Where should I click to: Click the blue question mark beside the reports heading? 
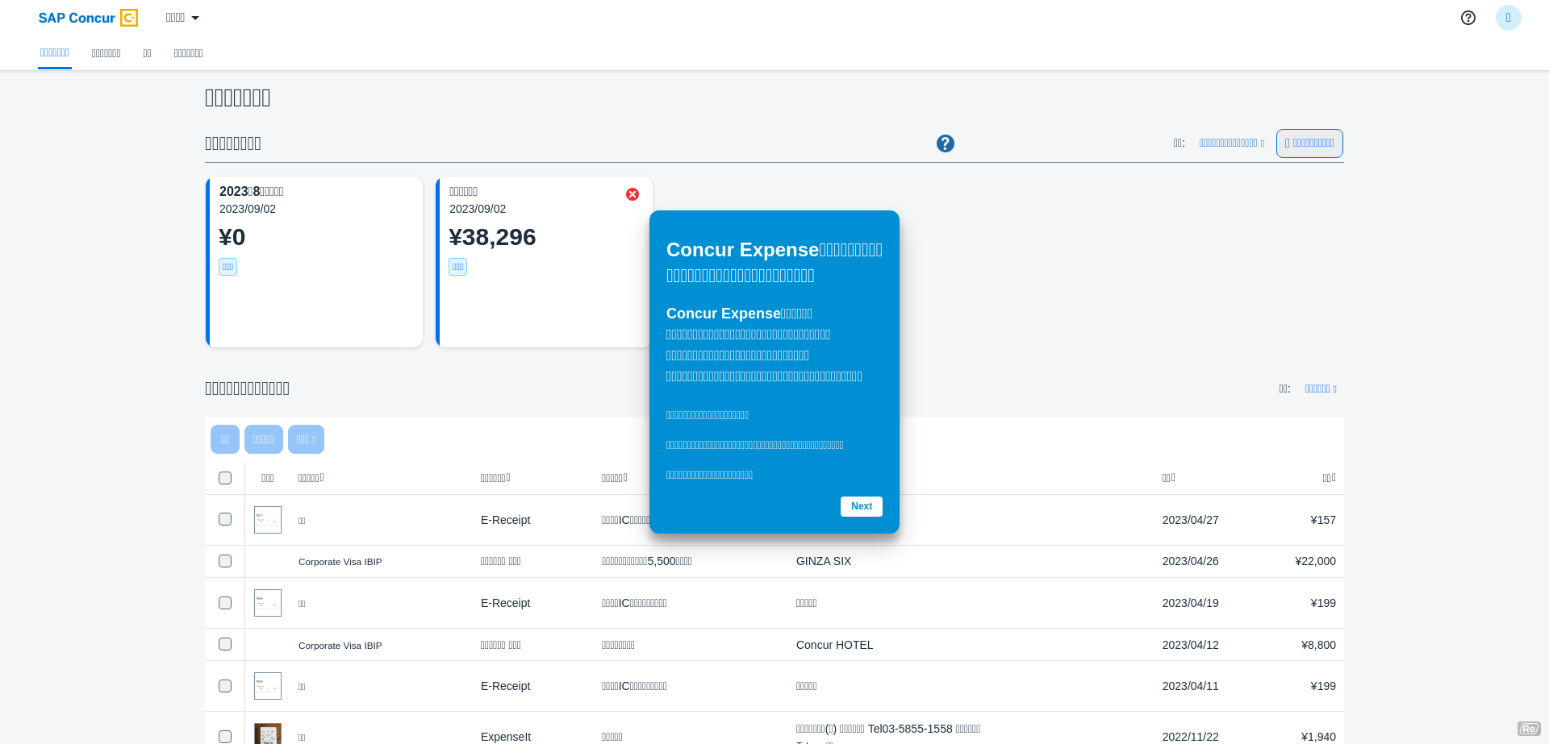pyautogui.click(x=946, y=143)
